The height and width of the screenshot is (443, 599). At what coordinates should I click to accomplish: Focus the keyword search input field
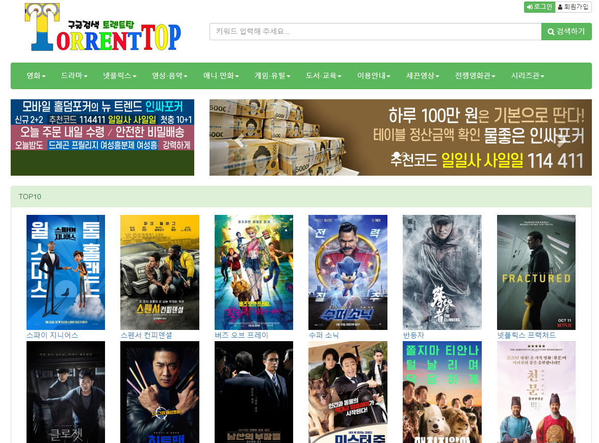click(x=375, y=31)
